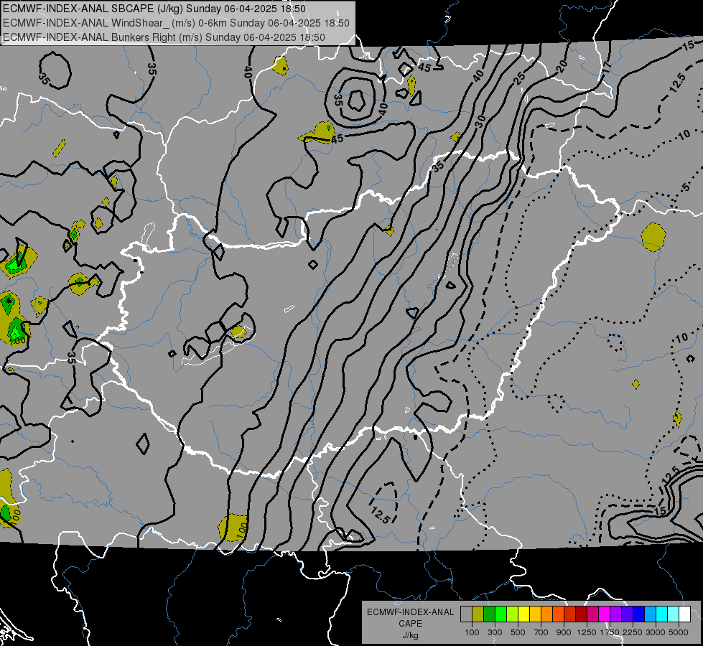Select the dark red legend swatch

coord(582,614)
